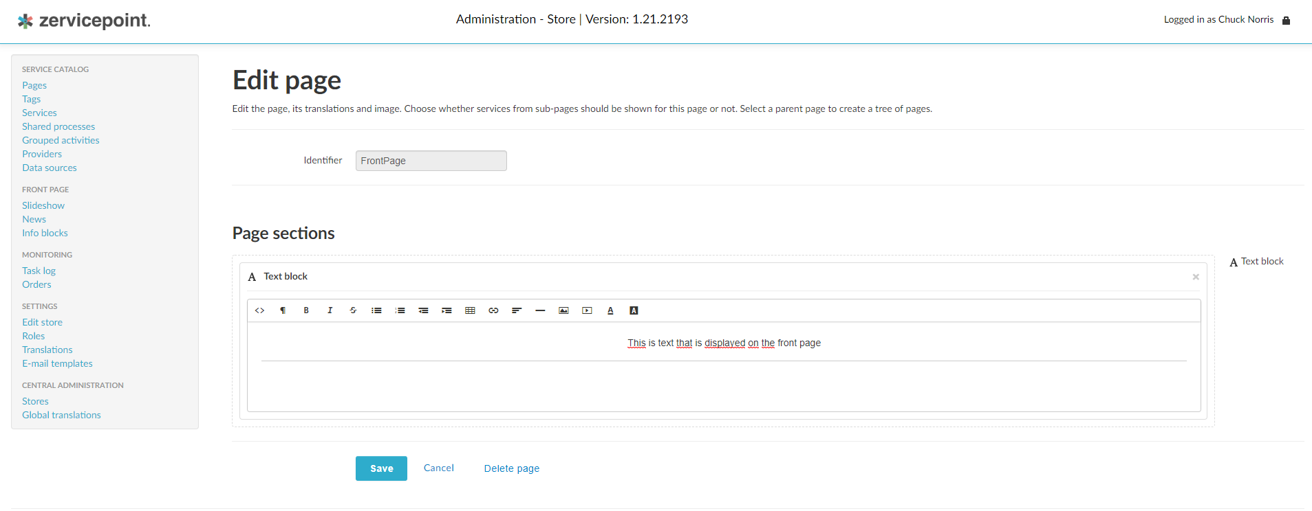
Task: Toggle strikethrough text formatting
Action: click(353, 310)
